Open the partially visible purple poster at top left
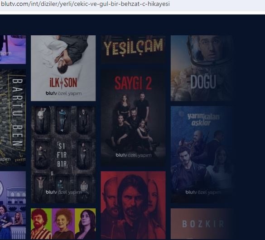The image size is (265, 240). point(13,49)
